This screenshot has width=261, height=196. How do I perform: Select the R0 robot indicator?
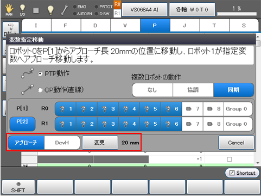tap(117, 4)
